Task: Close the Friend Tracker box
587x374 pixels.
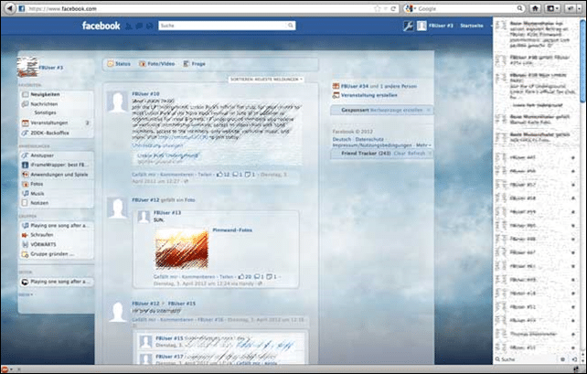Action: pyautogui.click(x=430, y=153)
